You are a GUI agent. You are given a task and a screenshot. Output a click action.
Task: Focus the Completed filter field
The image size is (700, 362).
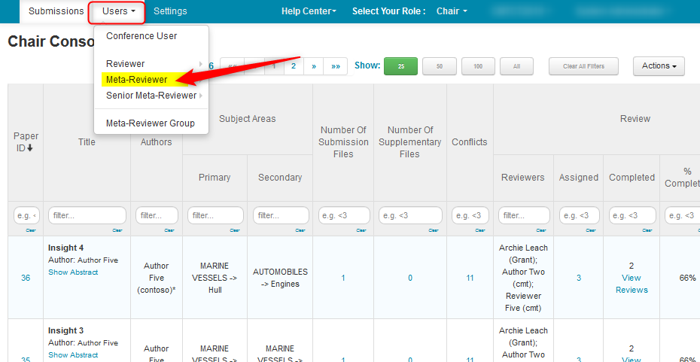coord(632,215)
